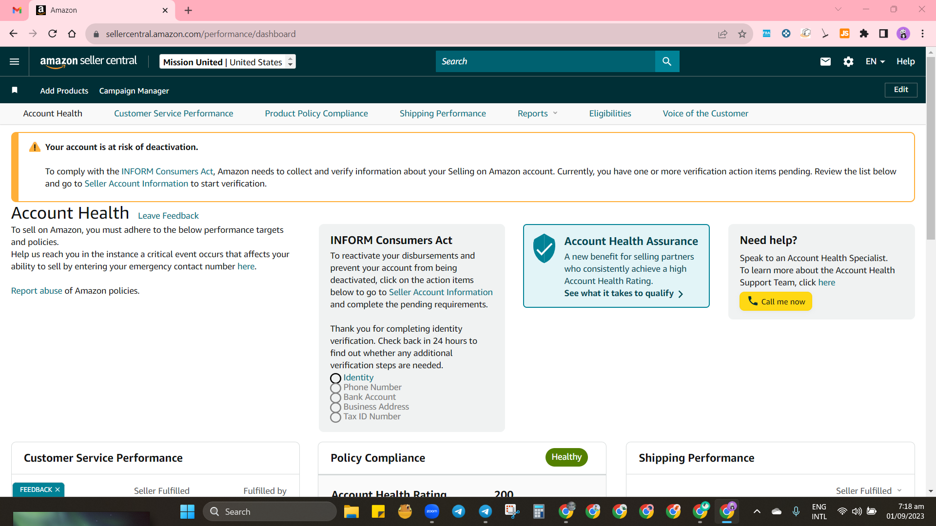
Task: Click the search magnifier button
Action: (667, 61)
